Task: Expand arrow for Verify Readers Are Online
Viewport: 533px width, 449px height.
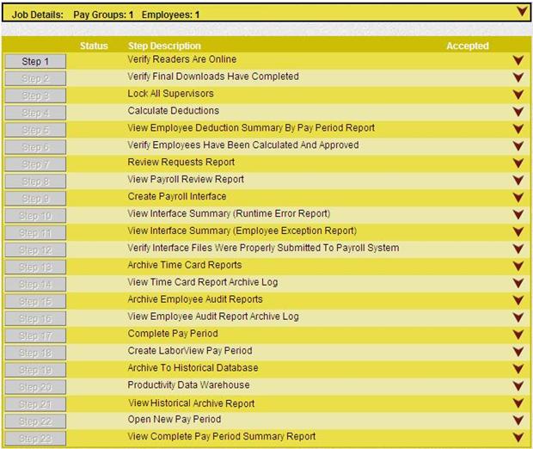Action: (x=518, y=60)
